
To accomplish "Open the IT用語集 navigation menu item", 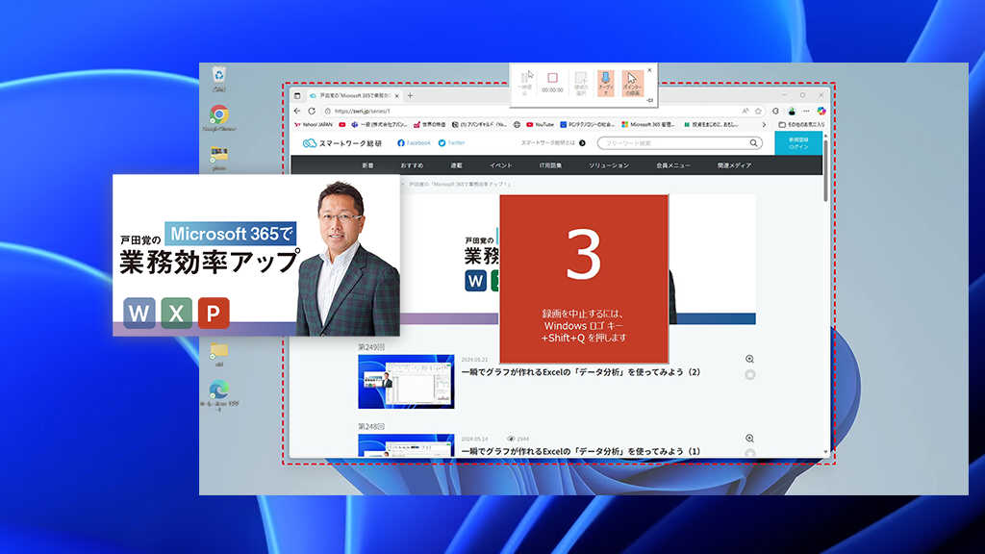I will (x=550, y=165).
